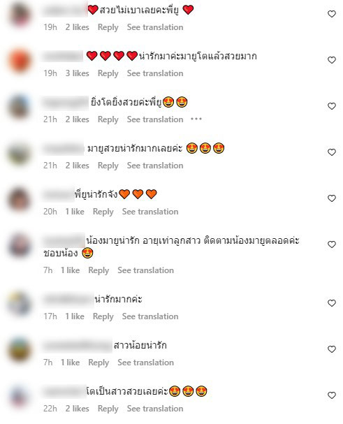Tap heart icon beside 'สาวน้อยน่ารัก' comment
The image size is (343, 424).
coord(332,349)
